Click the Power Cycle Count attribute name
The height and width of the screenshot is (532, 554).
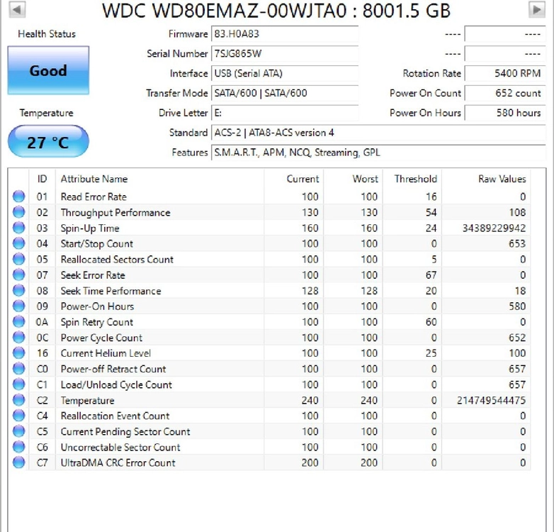point(101,338)
